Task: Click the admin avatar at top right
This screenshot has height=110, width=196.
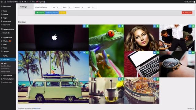Action: (x=194, y=2)
